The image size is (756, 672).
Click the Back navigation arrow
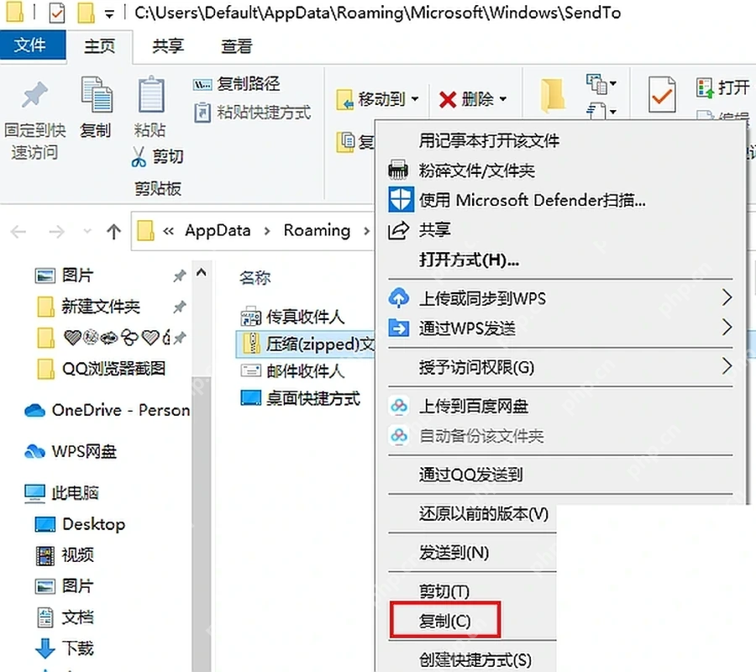pos(18,232)
